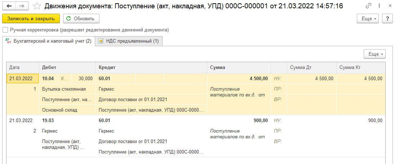Open help with the question mark button
The width and height of the screenshot is (395, 164).
click(x=387, y=19)
